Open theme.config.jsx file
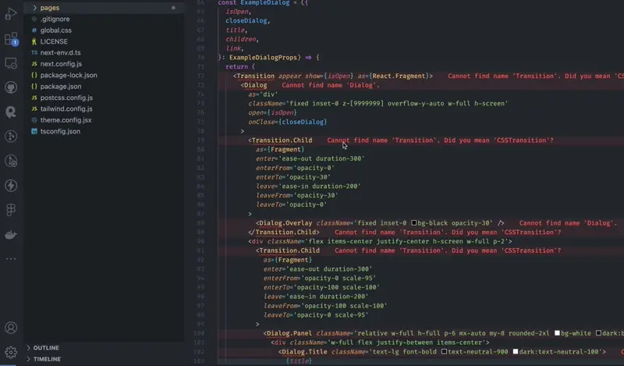The width and height of the screenshot is (624, 366). pos(66,120)
